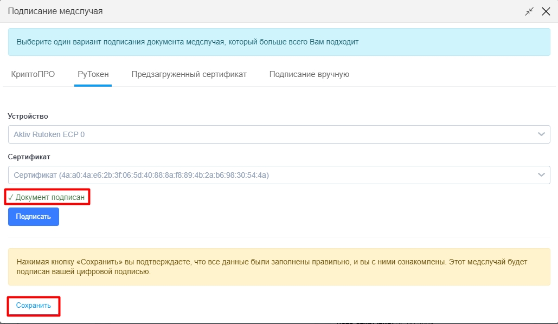The width and height of the screenshot is (558, 324).
Task: Click the blue Подписать button
Action: tap(34, 217)
